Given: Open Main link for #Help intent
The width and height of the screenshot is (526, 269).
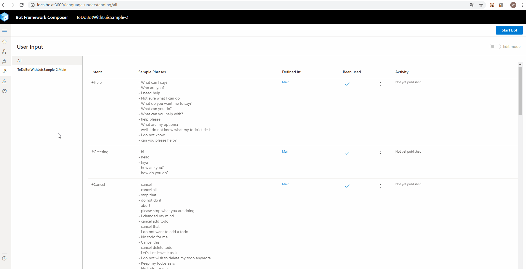Looking at the screenshot, I should pyautogui.click(x=286, y=82).
